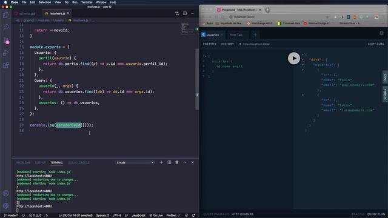Synchronize changes from the status bar
The width and height of the screenshot is (388, 218).
pyautogui.click(x=23, y=216)
